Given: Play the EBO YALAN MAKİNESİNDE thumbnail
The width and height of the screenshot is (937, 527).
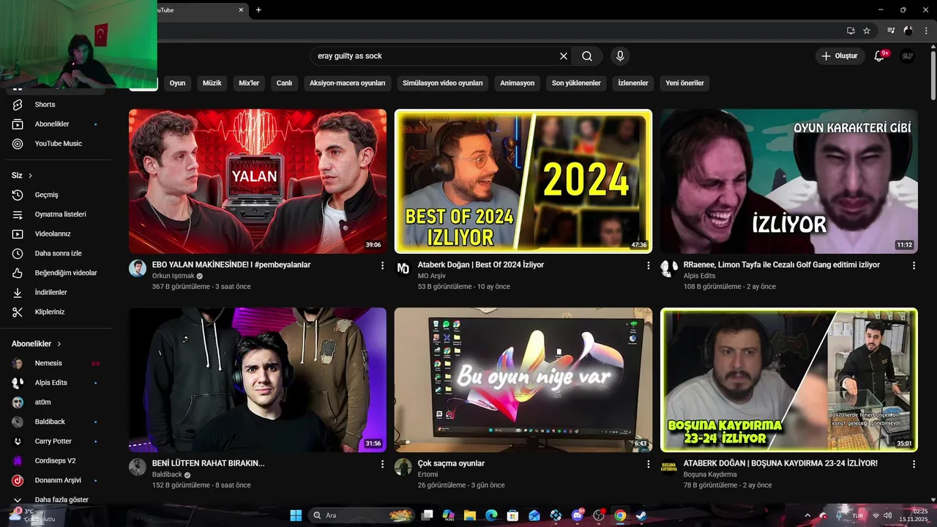Looking at the screenshot, I should pyautogui.click(x=258, y=182).
